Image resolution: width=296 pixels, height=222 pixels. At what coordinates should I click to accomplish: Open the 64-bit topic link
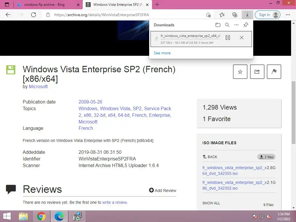tap(124, 115)
